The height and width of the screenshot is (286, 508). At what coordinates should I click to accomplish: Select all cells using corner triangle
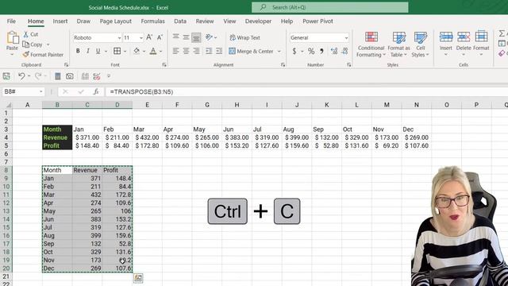[x=9, y=105]
